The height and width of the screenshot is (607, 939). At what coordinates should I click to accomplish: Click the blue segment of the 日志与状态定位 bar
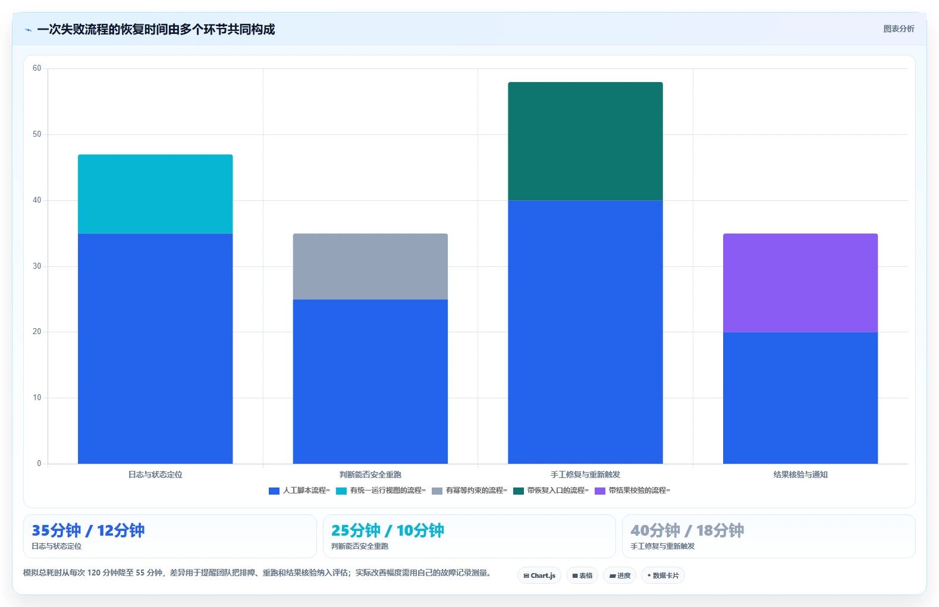[x=155, y=348]
